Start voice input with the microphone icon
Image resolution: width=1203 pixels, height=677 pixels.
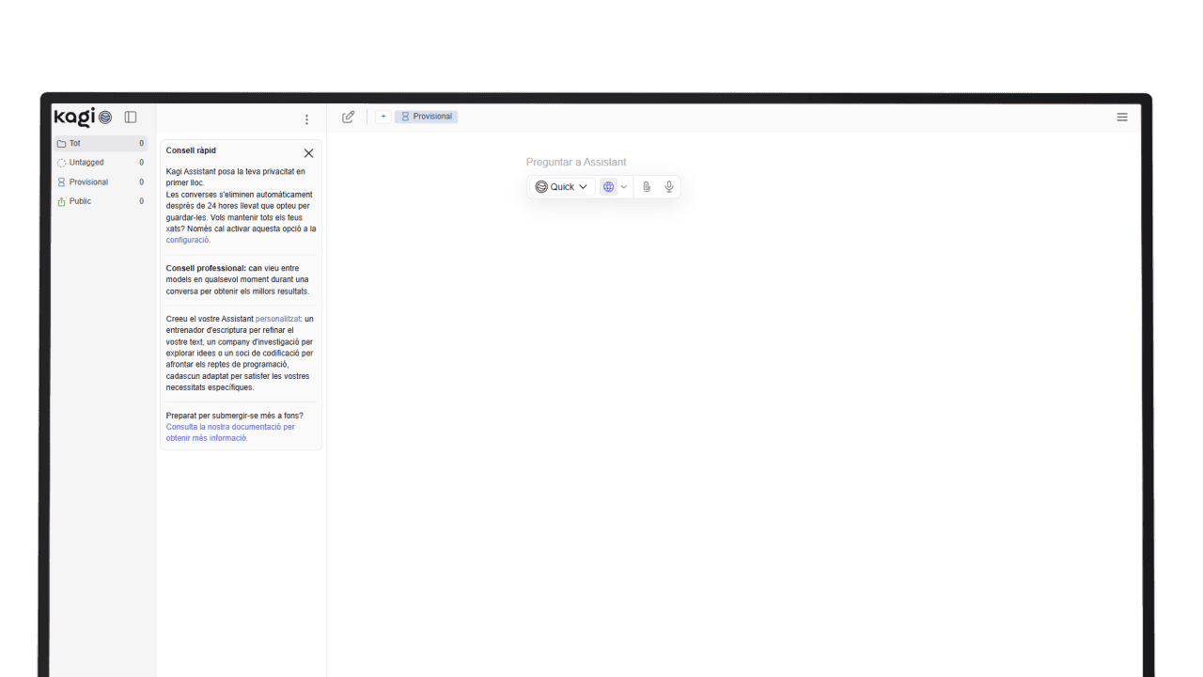click(x=669, y=187)
